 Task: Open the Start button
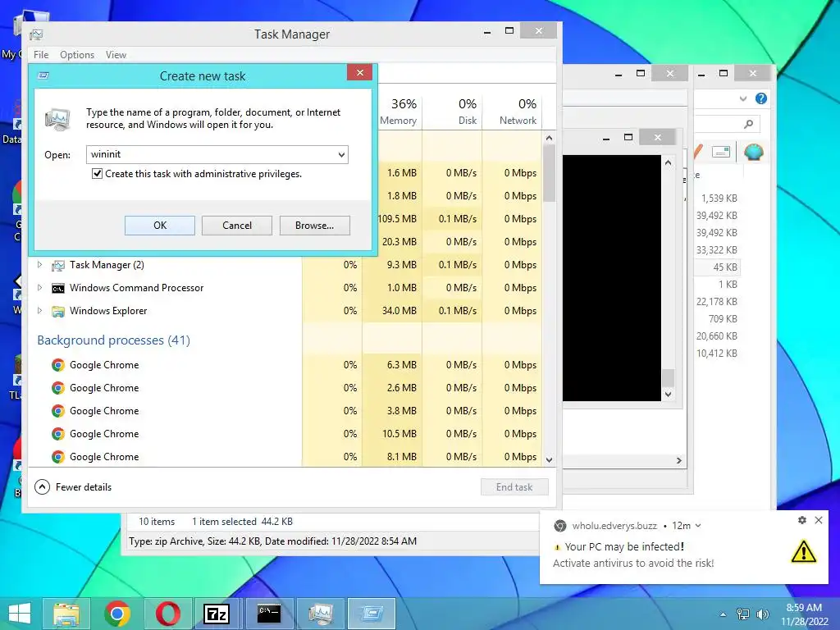click(20, 614)
